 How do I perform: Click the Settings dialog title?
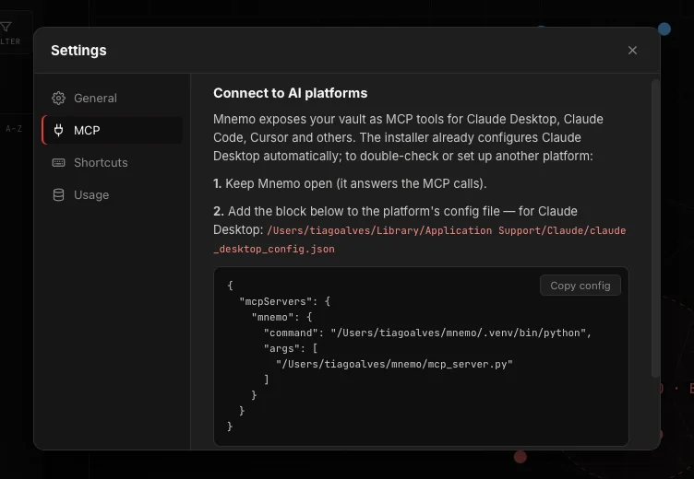pos(78,51)
